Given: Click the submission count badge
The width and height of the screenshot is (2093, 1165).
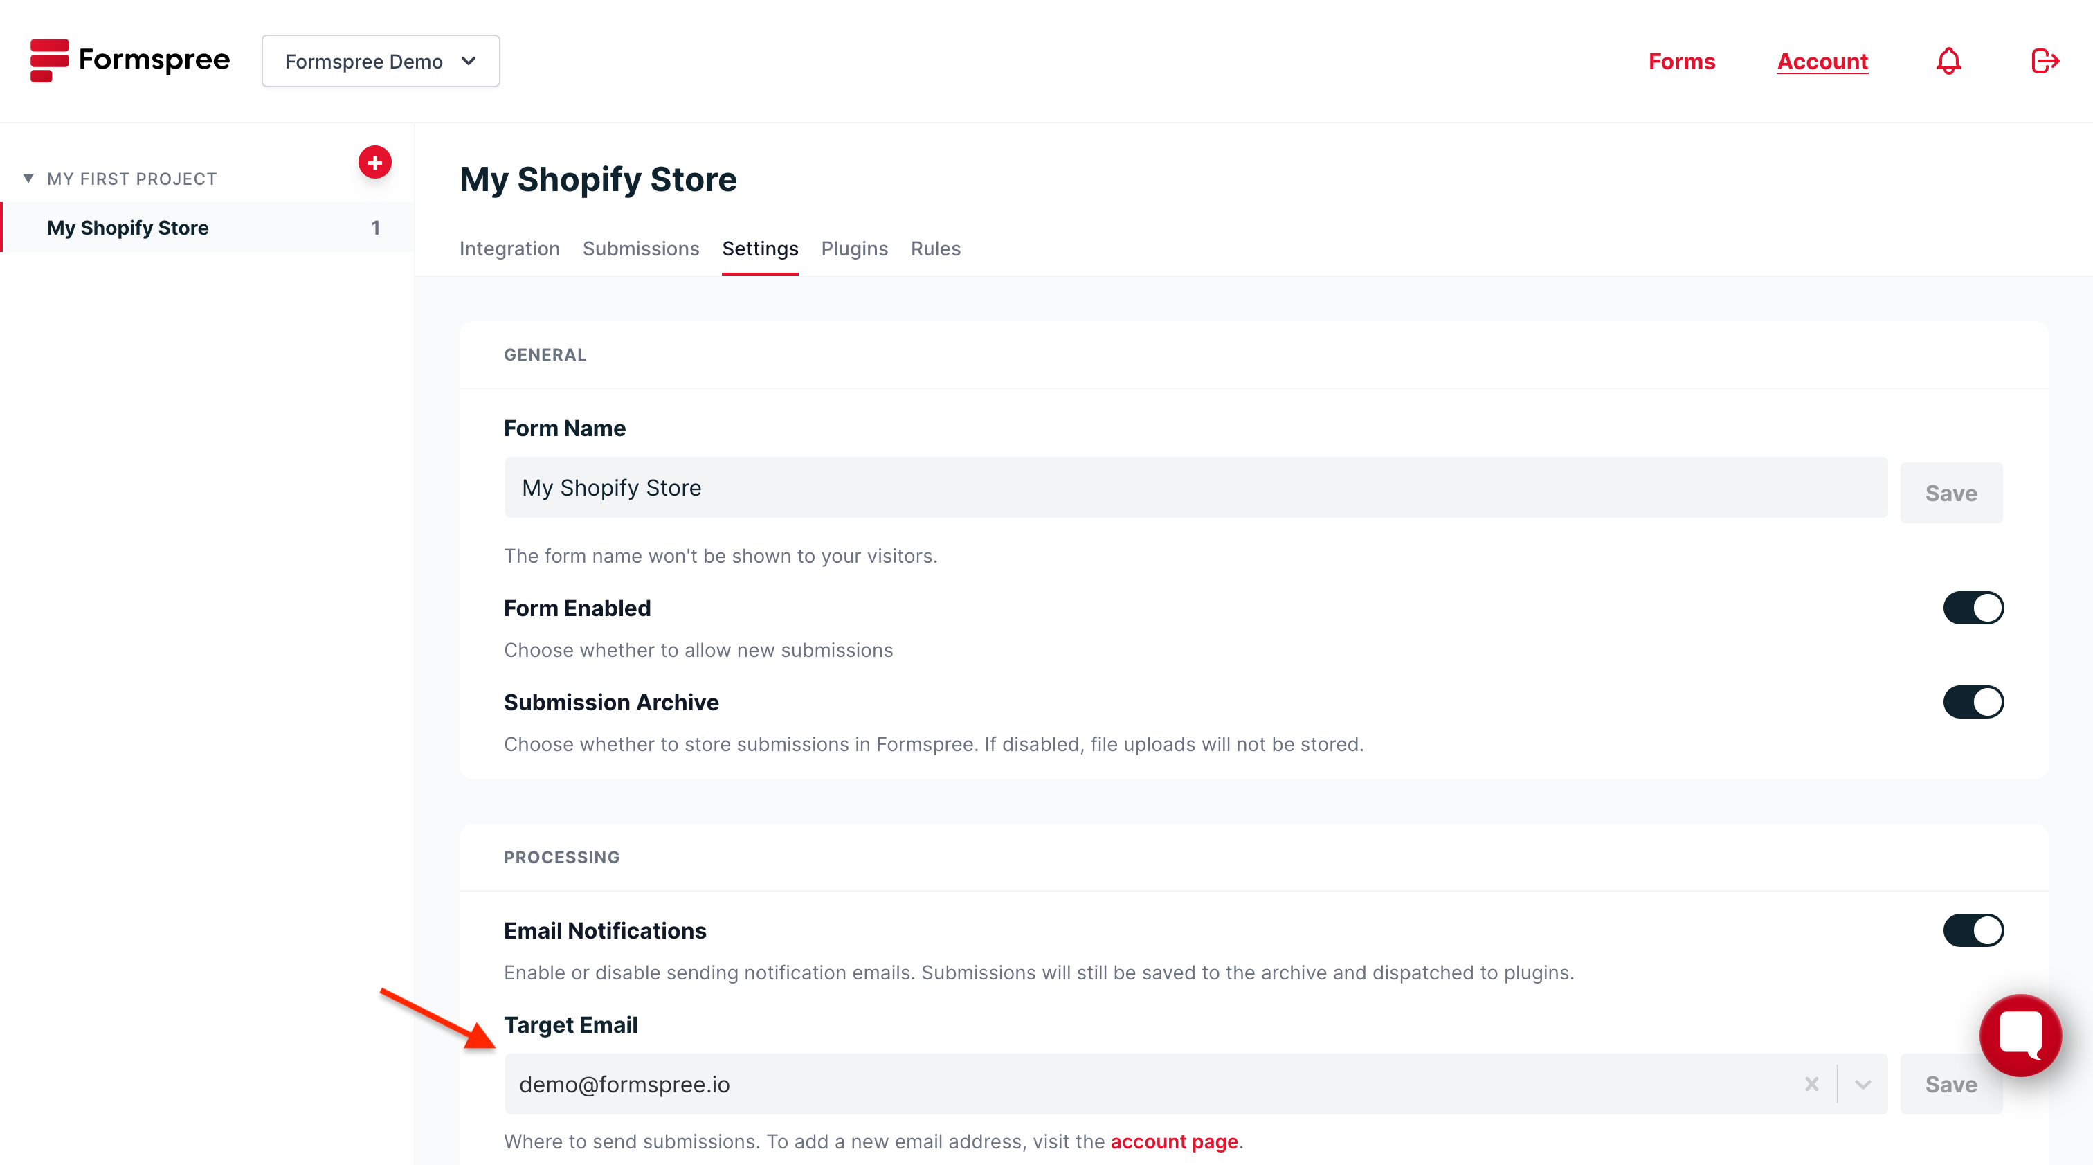Looking at the screenshot, I should 375,228.
